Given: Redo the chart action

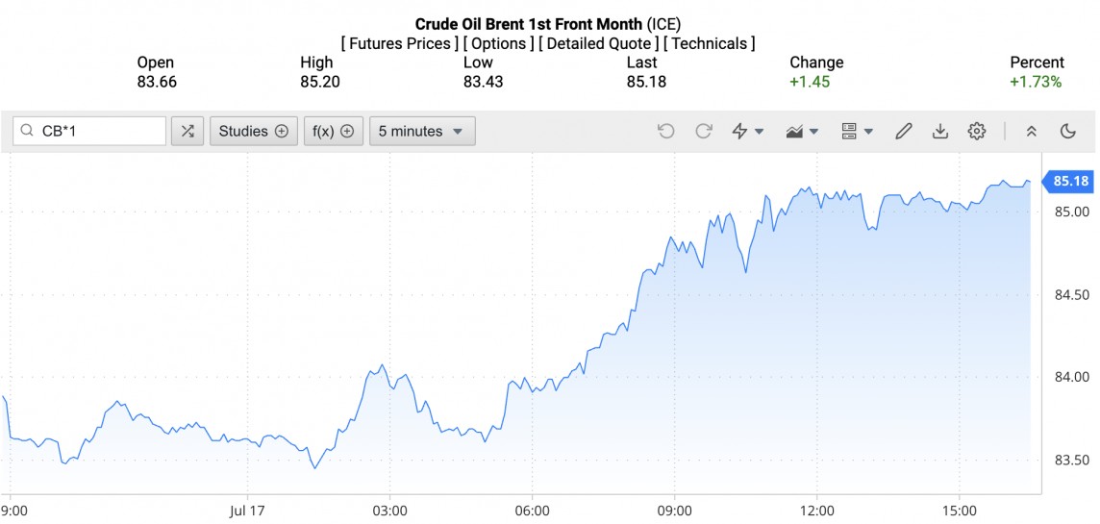Looking at the screenshot, I should (x=704, y=131).
